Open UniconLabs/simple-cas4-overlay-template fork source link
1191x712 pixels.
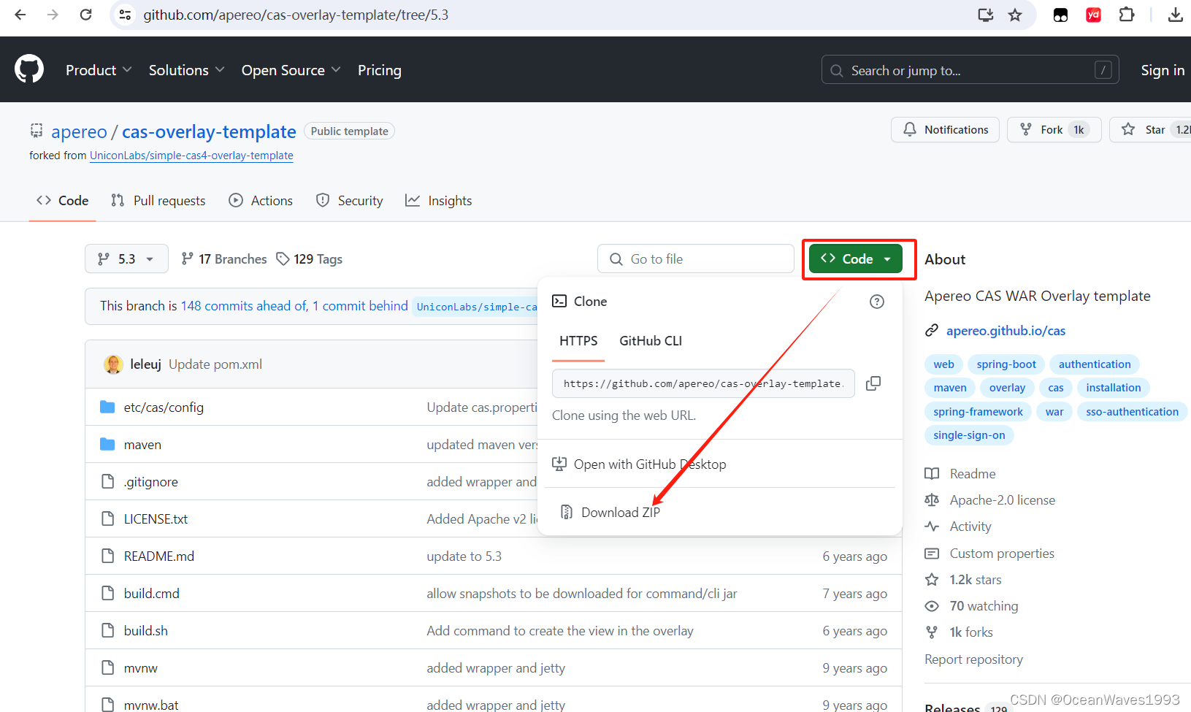click(191, 156)
